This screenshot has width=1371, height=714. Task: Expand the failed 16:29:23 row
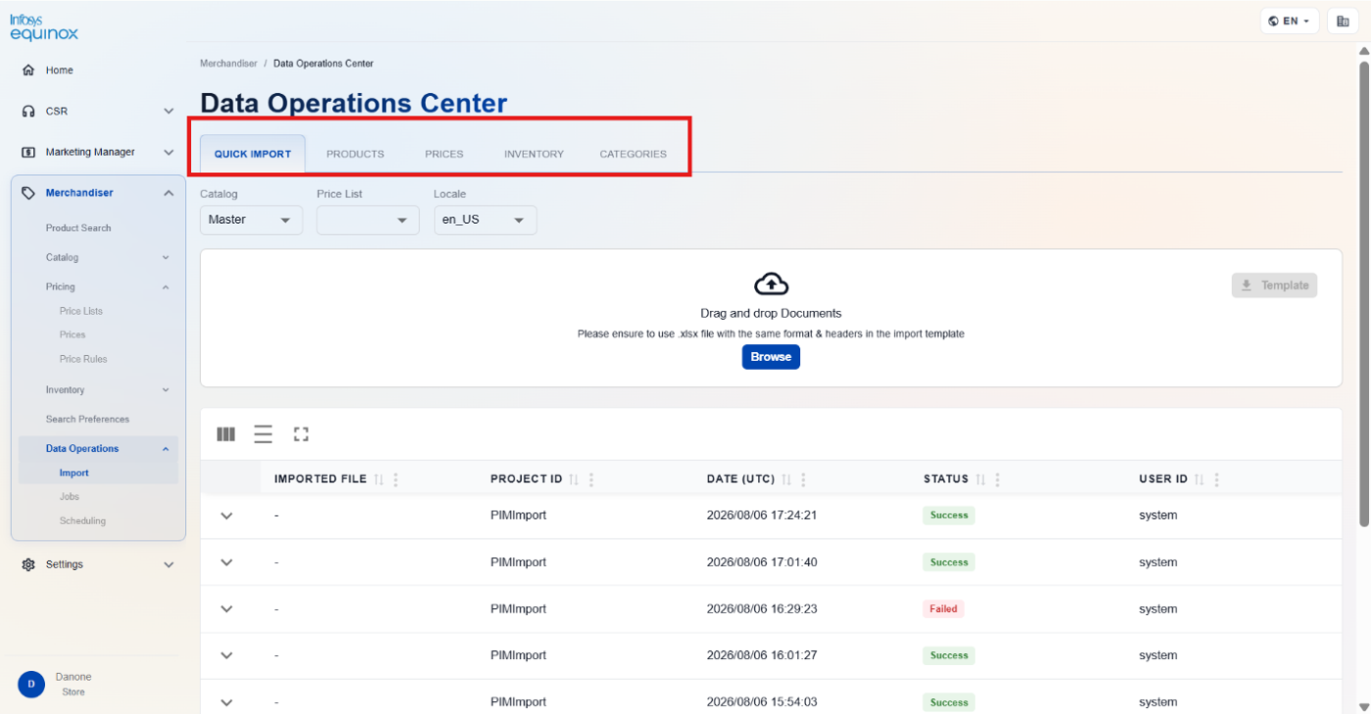click(227, 609)
